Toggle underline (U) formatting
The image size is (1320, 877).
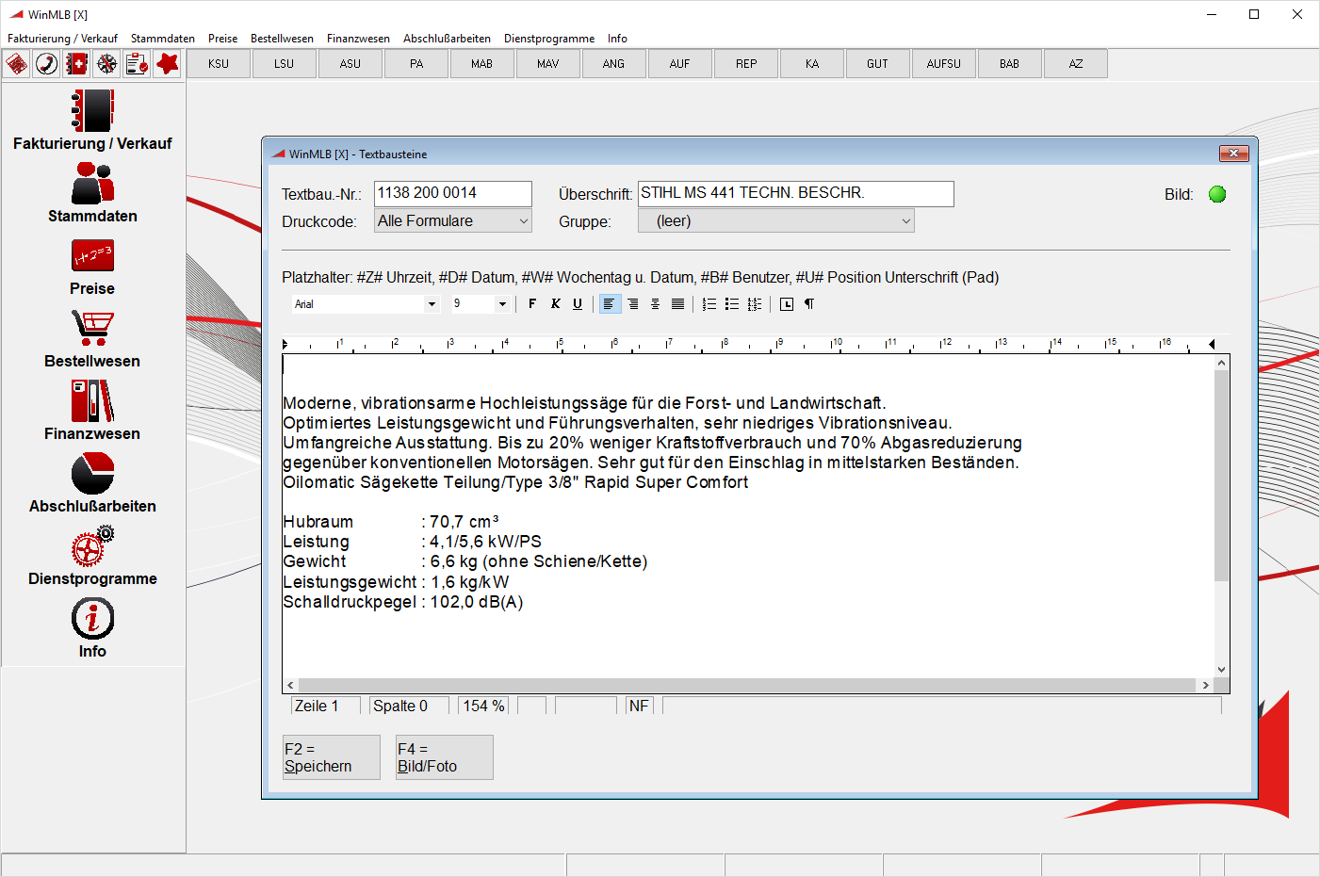click(578, 304)
